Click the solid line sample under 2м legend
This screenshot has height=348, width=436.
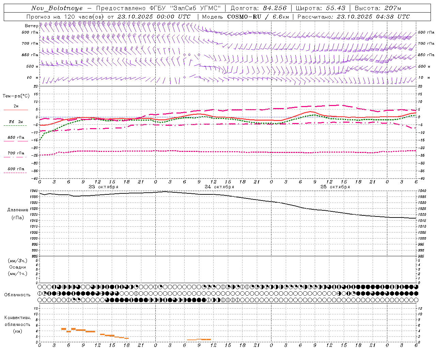[16, 110]
